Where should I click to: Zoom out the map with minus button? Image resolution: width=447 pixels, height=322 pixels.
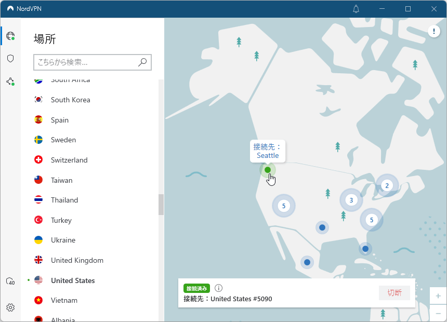click(x=438, y=314)
